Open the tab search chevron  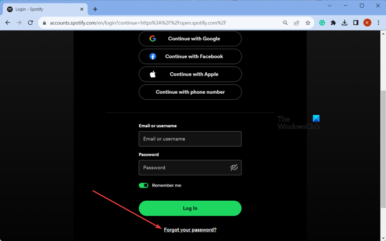[x=329, y=6]
